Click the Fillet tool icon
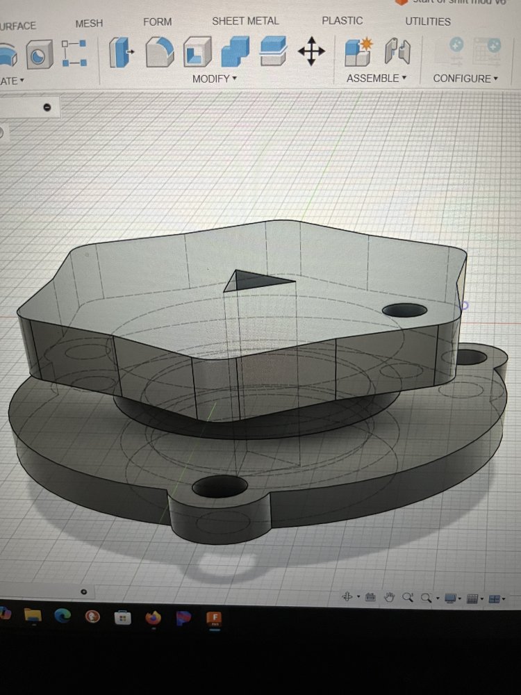The width and height of the screenshot is (521, 695). (x=160, y=53)
